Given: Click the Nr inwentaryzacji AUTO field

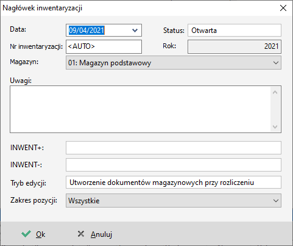Looking at the screenshot, I should pyautogui.click(x=104, y=46).
